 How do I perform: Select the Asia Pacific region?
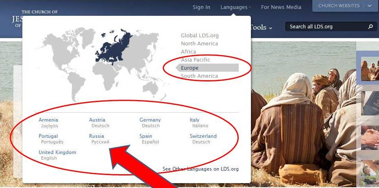196,60
